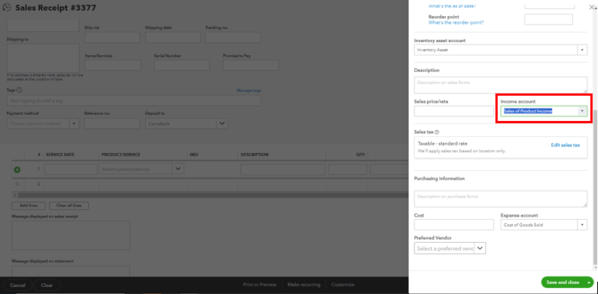Click the PRODUCT/SERVICE column header
The image size is (598, 294).
[x=121, y=155]
